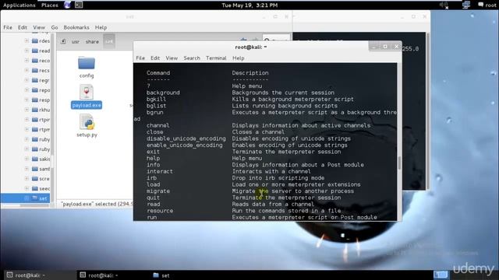Open Edit menu in file manager window

click(x=23, y=27)
